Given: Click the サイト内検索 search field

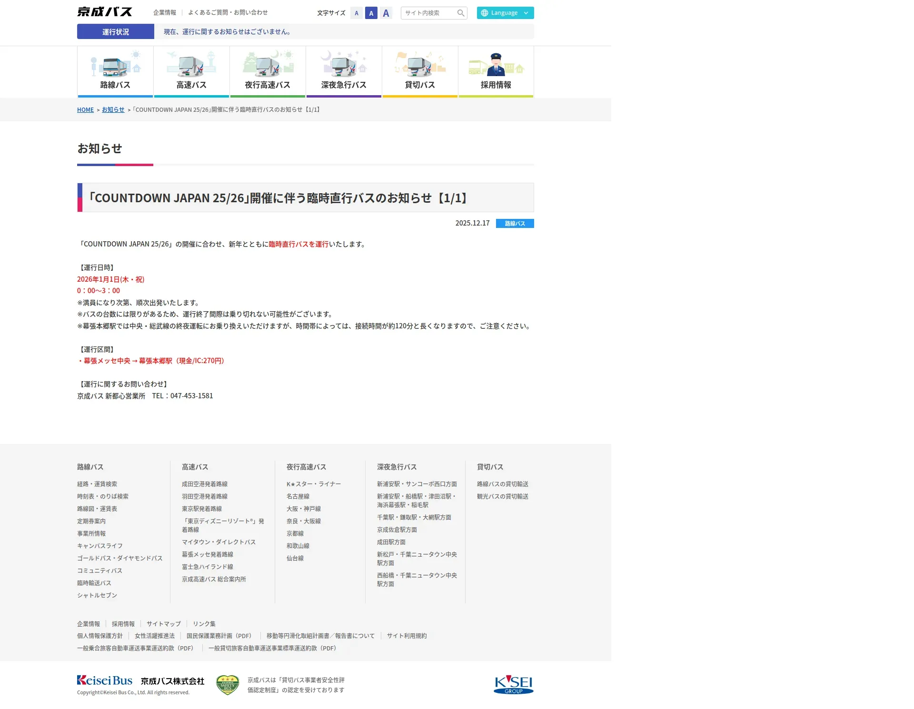Looking at the screenshot, I should [427, 13].
